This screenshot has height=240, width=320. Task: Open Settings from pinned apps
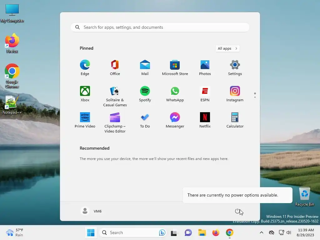pos(235,68)
